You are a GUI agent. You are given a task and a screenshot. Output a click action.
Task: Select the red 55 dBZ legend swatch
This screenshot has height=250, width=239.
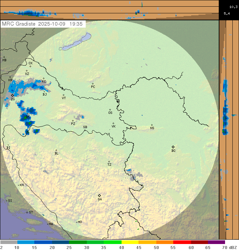point(182,242)
